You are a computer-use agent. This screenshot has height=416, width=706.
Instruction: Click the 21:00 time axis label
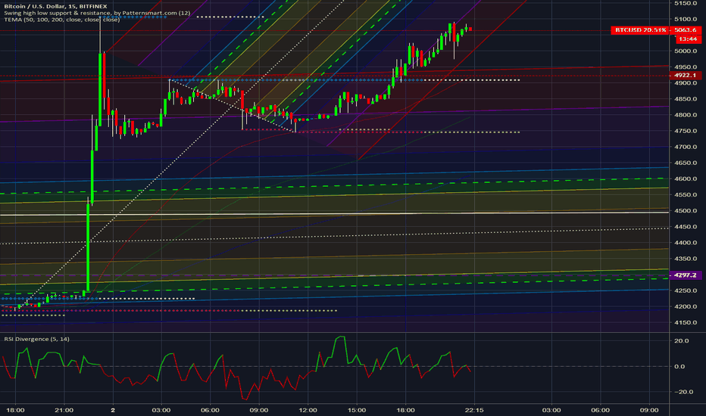pos(64,410)
